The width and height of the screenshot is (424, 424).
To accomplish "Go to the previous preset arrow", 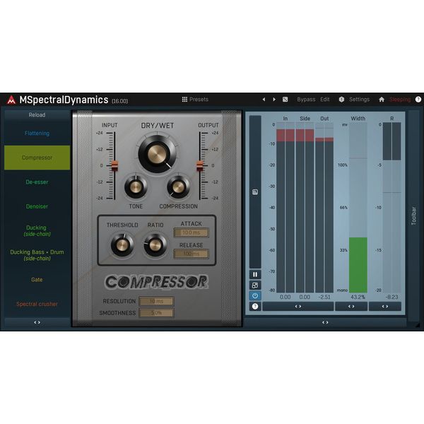I will click(264, 99).
